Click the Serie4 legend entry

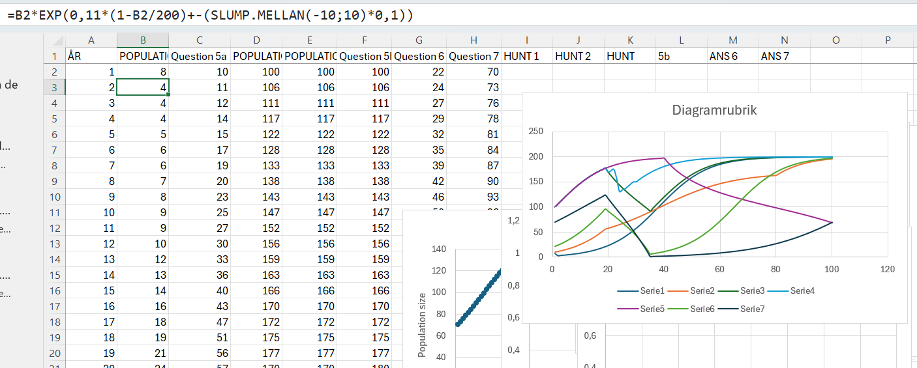[802, 291]
